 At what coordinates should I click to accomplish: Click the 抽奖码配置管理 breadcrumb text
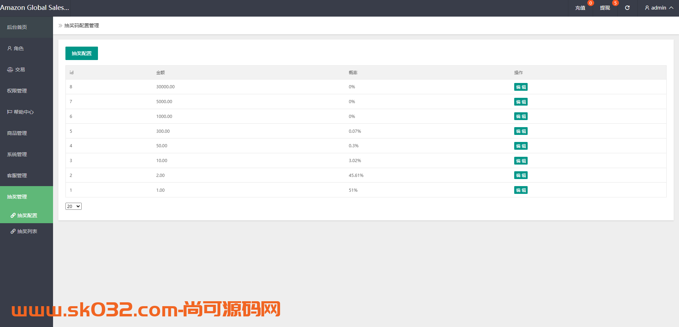coord(82,25)
